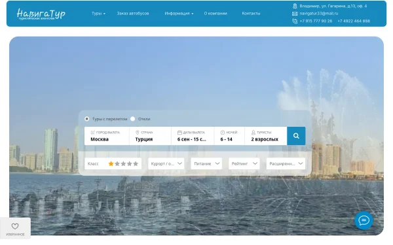The image size is (393, 245).
Task: Set hotel class to three stars
Action: [123, 164]
